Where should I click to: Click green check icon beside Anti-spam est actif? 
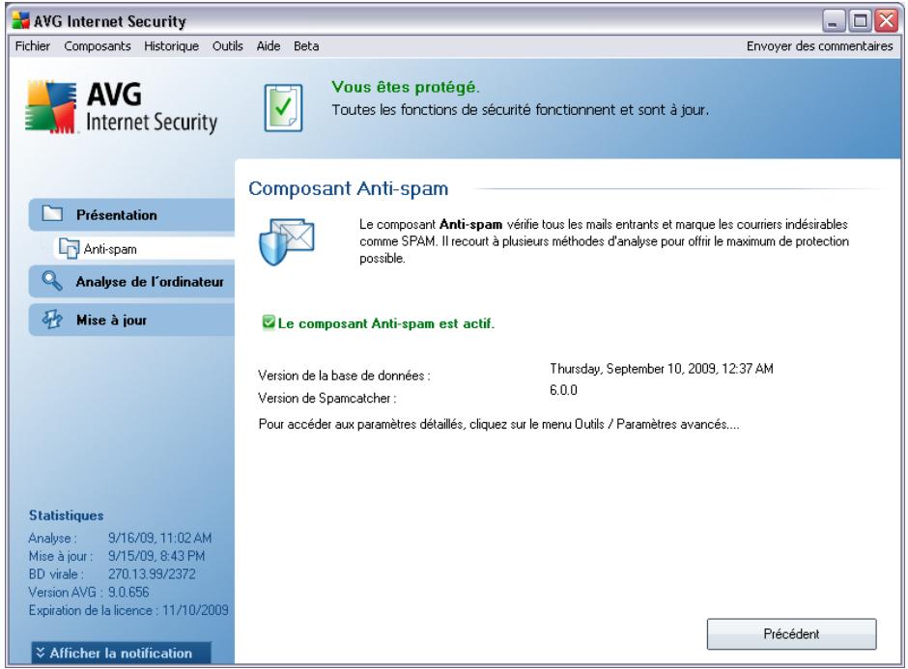click(269, 322)
